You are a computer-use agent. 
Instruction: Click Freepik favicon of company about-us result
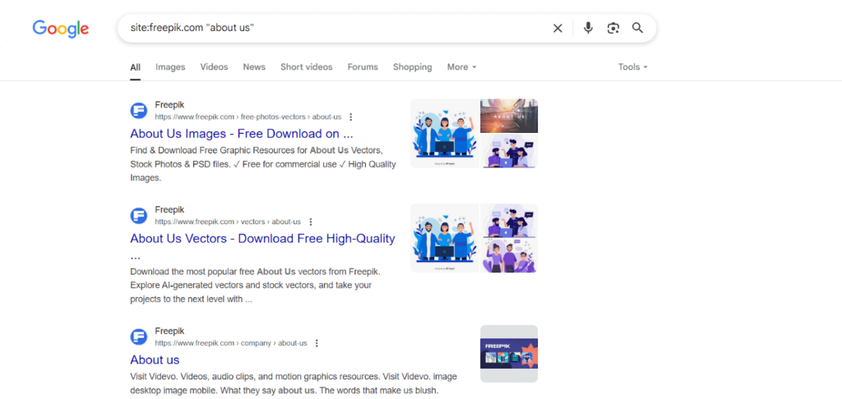[x=138, y=337]
